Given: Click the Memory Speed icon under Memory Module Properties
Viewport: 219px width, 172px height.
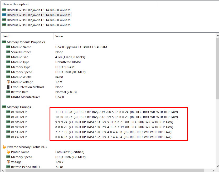Looking at the screenshot, I should pos(8,72).
